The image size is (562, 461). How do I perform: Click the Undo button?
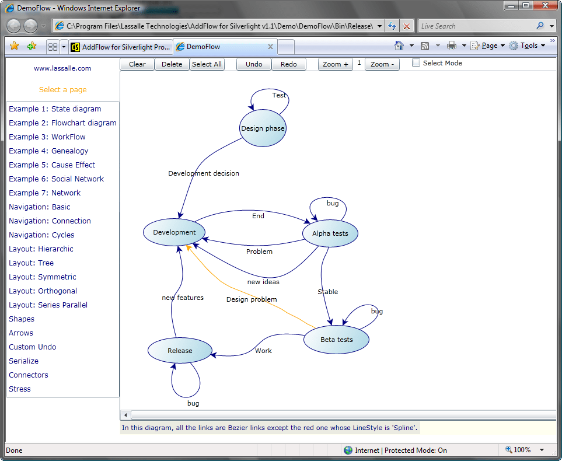pos(253,64)
